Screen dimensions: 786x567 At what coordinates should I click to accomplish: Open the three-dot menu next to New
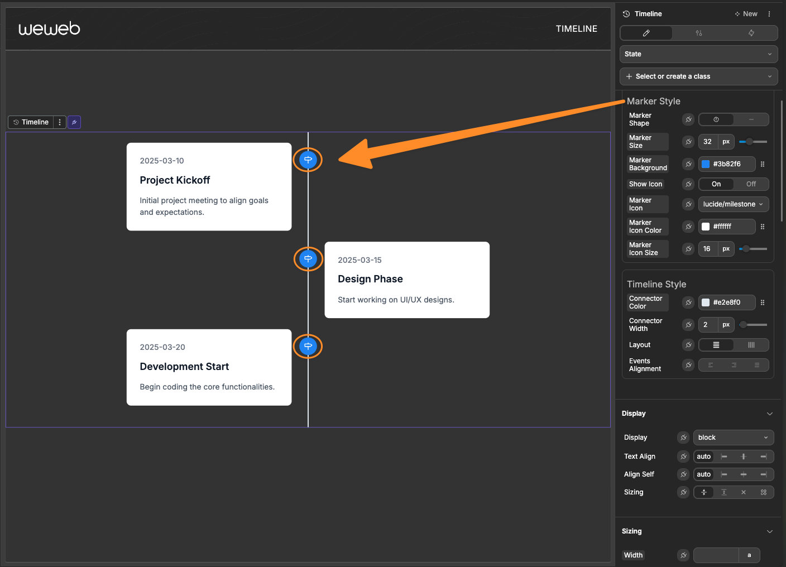pyautogui.click(x=769, y=13)
